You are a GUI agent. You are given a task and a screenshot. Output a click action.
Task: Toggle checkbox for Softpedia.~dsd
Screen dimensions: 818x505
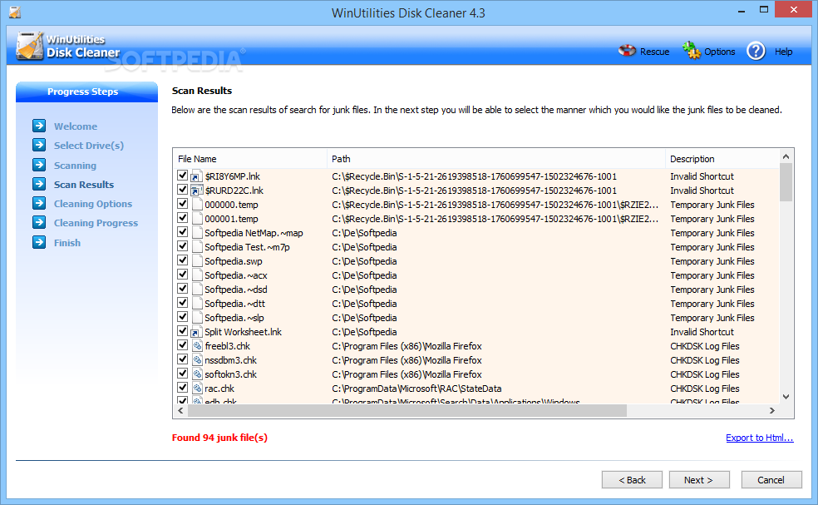coord(182,288)
